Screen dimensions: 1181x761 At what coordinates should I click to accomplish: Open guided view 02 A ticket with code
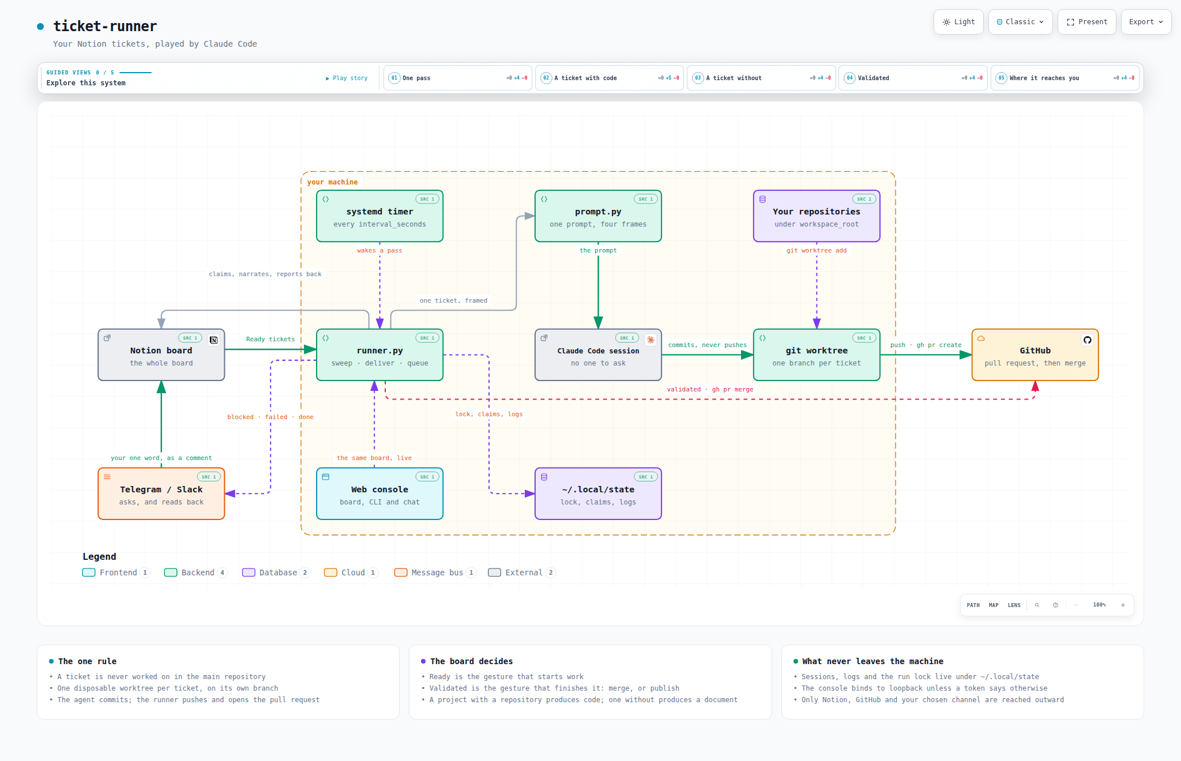(610, 78)
